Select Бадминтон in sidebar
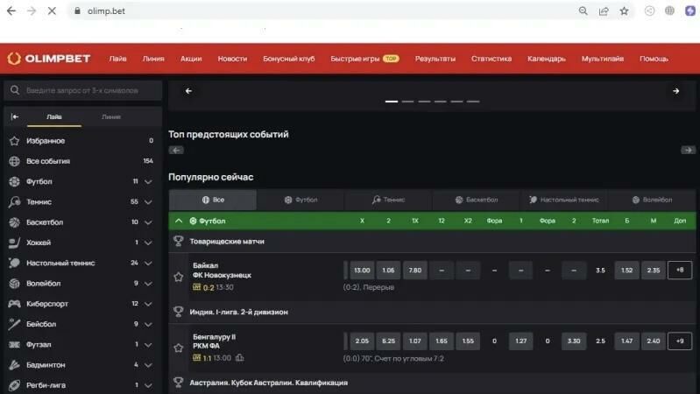700x394 pixels. click(x=46, y=364)
